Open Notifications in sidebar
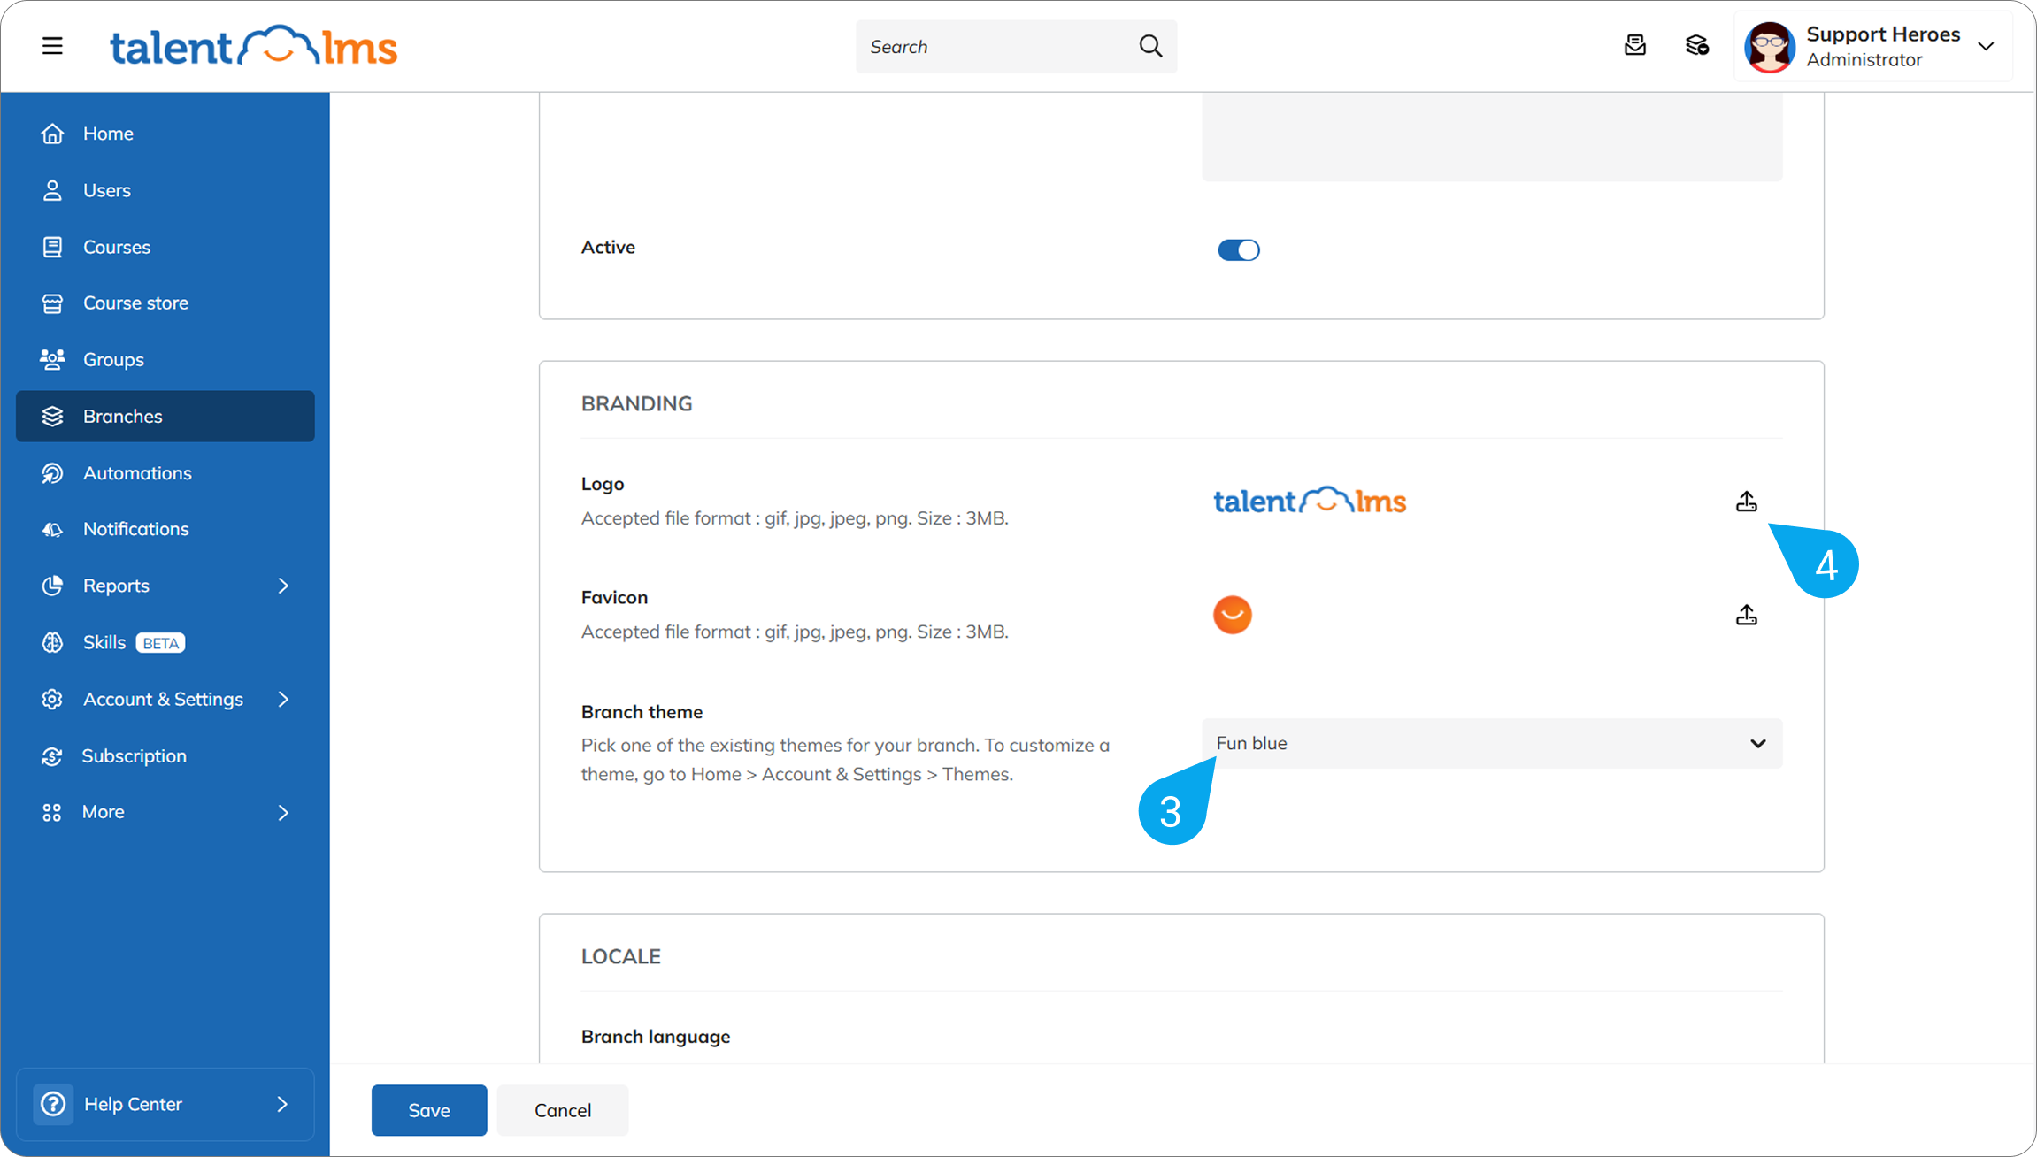Screen dimensions: 2037x1157 coord(165,529)
